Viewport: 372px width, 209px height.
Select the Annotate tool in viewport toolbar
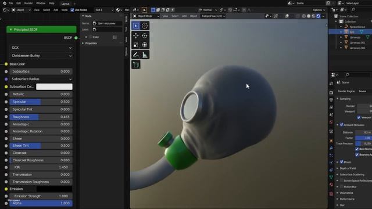pyautogui.click(x=136, y=55)
